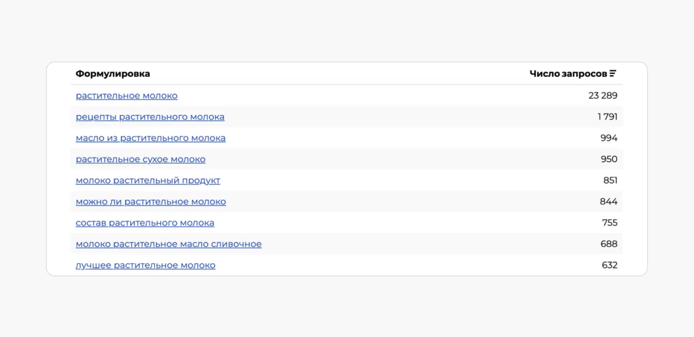Select the value 1 791
Image resolution: width=694 pixels, height=337 pixels.
pos(607,117)
